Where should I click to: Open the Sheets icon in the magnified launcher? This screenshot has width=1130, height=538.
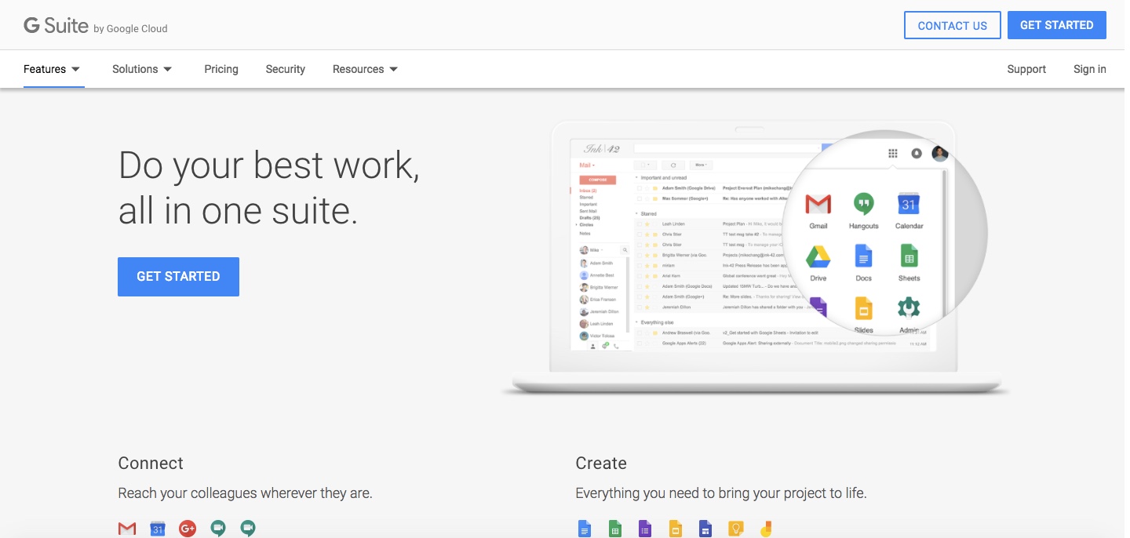click(x=909, y=256)
